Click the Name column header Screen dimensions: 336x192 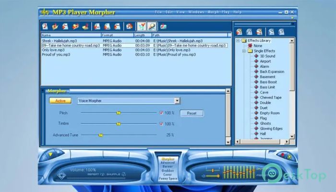pos(71,35)
